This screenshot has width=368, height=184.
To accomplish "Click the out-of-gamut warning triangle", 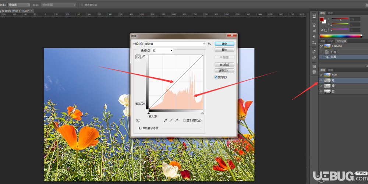I will point(322,30).
